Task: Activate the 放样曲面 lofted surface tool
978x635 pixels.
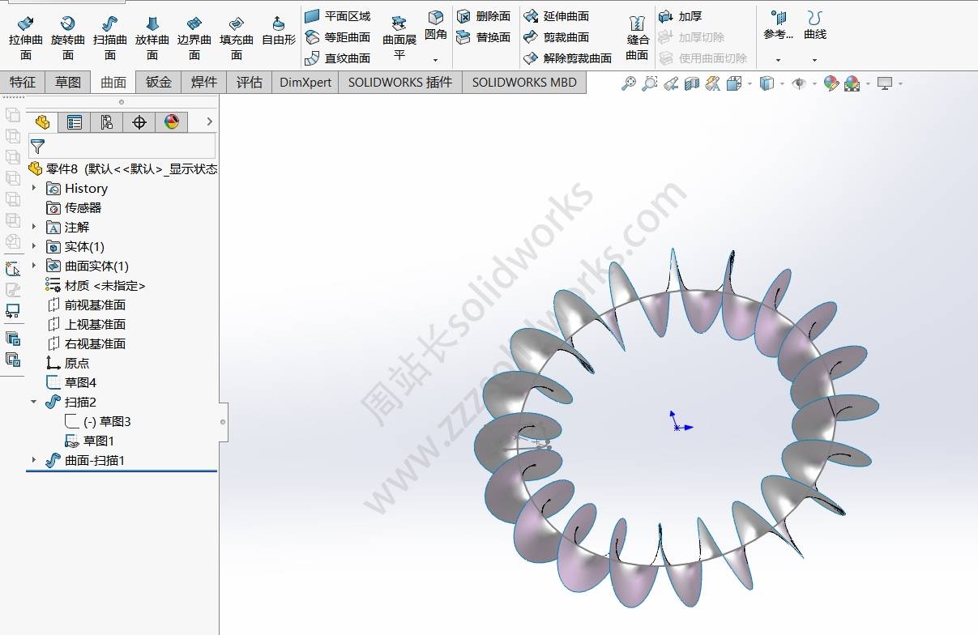Action: coord(152,37)
